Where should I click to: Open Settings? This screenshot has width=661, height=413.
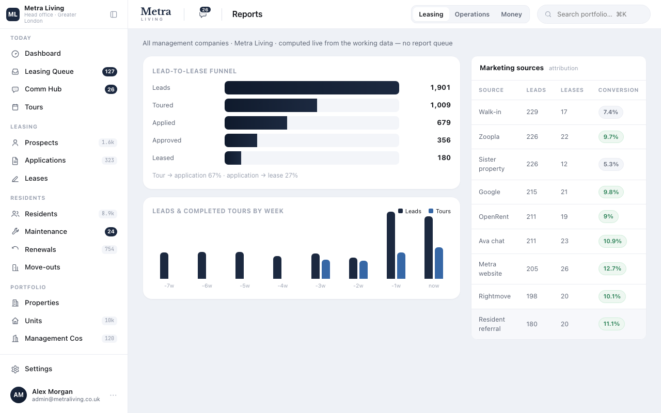(64, 369)
